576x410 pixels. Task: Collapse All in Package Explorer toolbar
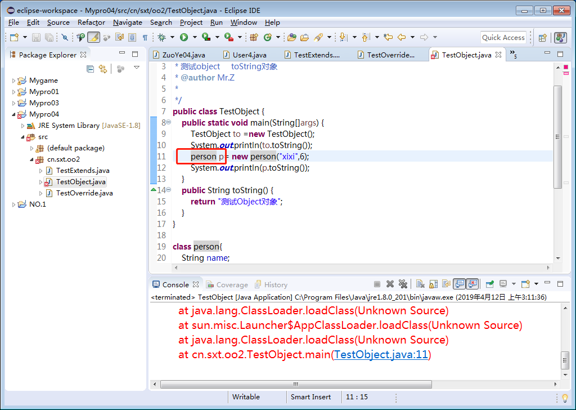(90, 69)
